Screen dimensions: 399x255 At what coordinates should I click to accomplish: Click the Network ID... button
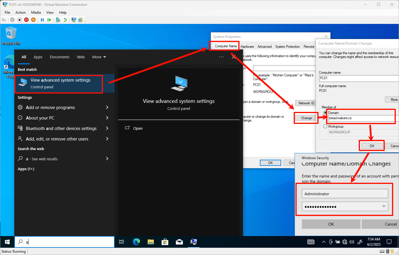[306, 103]
